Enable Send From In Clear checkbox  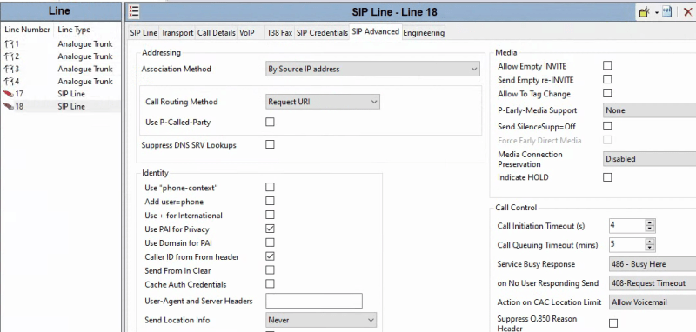[270, 270]
